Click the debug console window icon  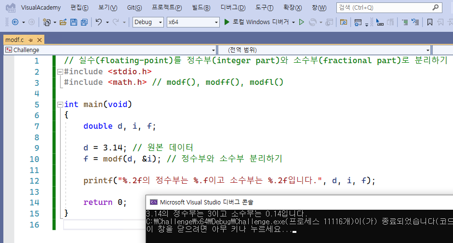pos(153,202)
